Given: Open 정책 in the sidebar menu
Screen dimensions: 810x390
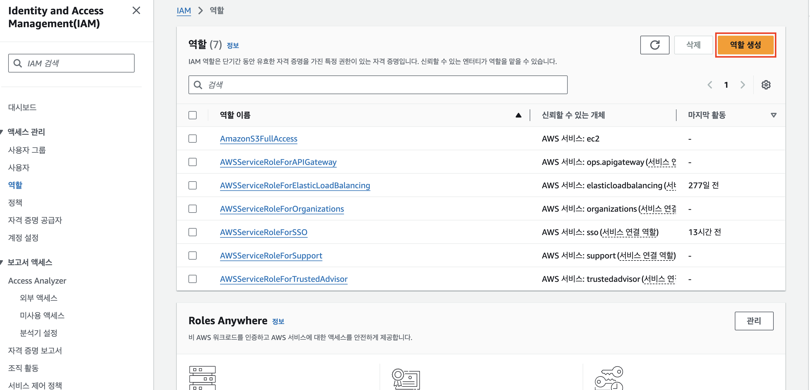Looking at the screenshot, I should coord(15,203).
